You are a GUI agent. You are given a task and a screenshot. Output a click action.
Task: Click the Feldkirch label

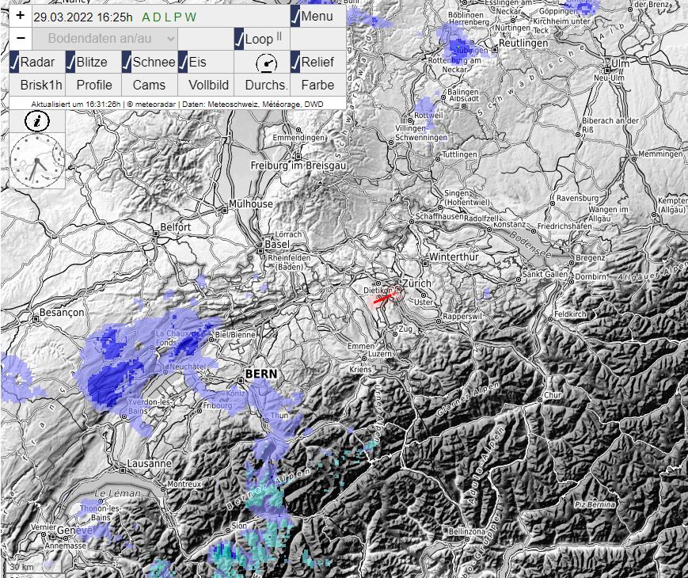pyautogui.click(x=570, y=314)
